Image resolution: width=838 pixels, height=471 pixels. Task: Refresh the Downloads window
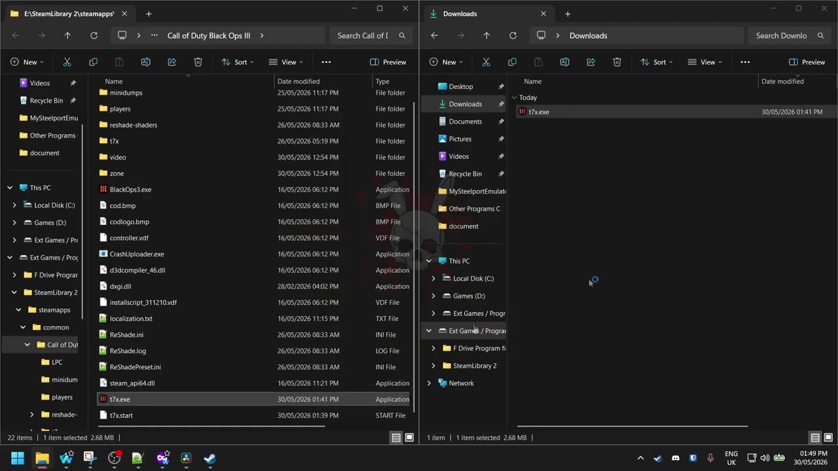pos(513,35)
